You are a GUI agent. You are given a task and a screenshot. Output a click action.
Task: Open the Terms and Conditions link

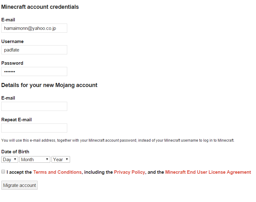coord(57,172)
